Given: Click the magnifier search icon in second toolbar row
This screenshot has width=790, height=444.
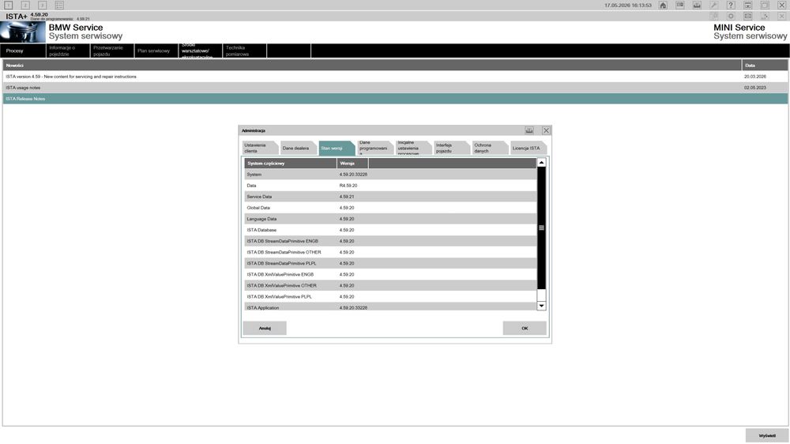Looking at the screenshot, I should (x=714, y=16).
